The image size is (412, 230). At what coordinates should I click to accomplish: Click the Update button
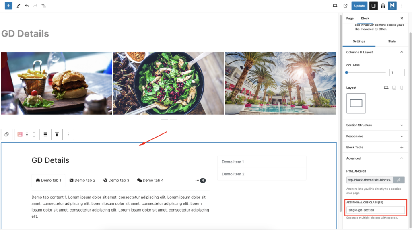coord(359,6)
